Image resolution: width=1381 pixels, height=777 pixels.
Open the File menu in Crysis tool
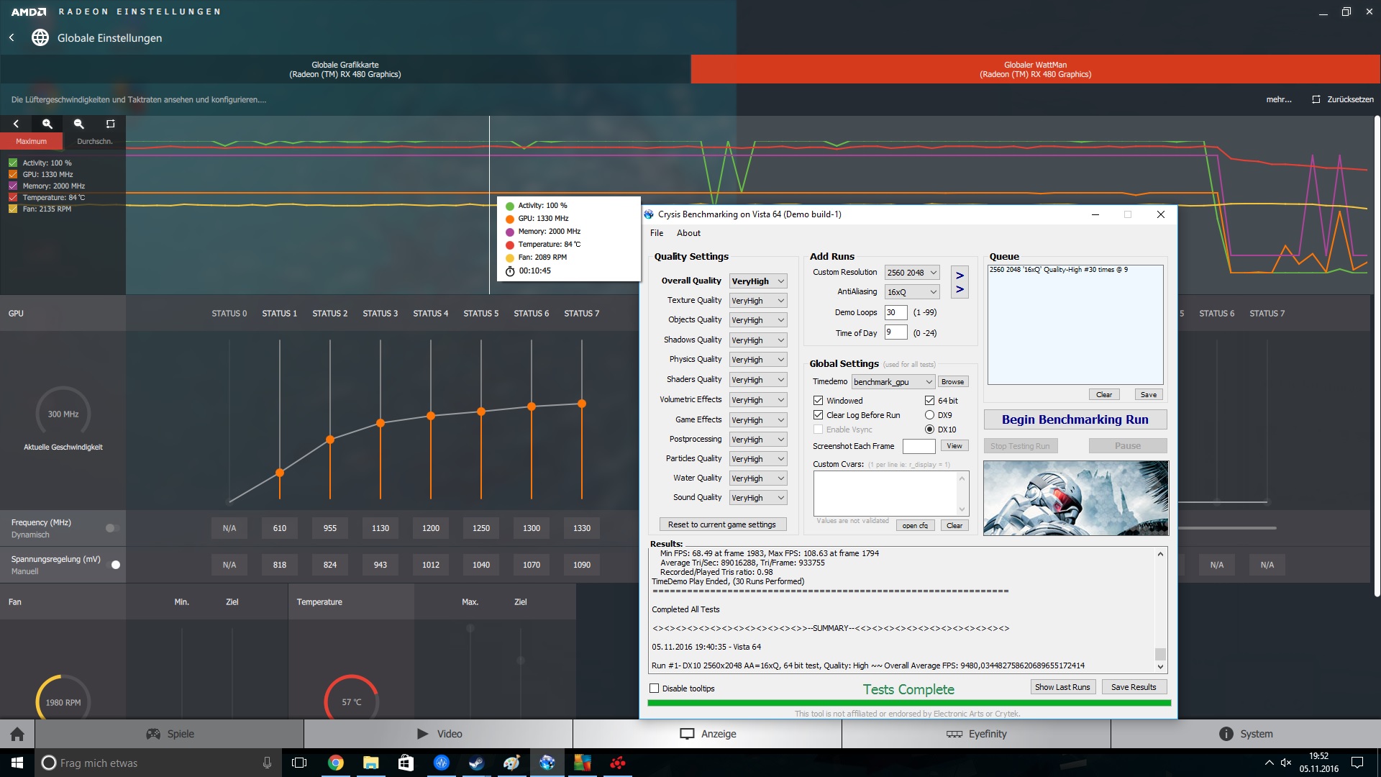click(656, 233)
